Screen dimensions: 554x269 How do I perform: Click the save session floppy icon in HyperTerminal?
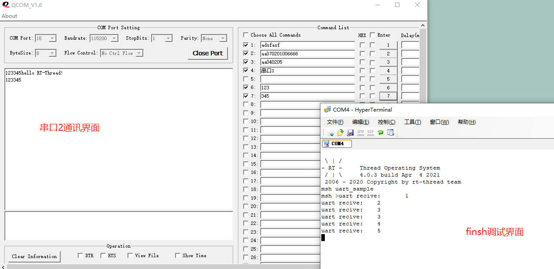click(350, 133)
